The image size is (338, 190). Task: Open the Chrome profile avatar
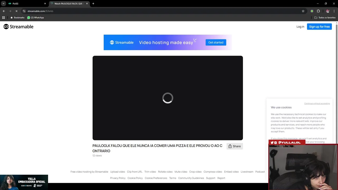coord(328,11)
